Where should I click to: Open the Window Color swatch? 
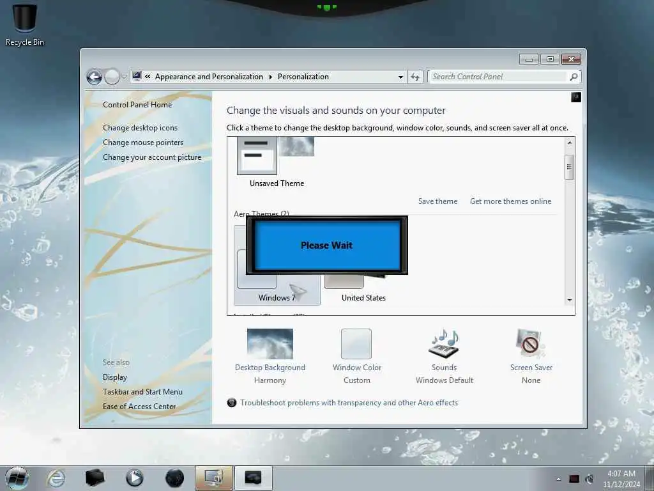pyautogui.click(x=356, y=343)
